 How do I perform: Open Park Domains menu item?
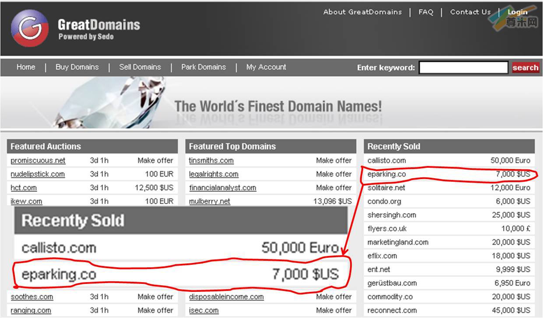coord(203,67)
